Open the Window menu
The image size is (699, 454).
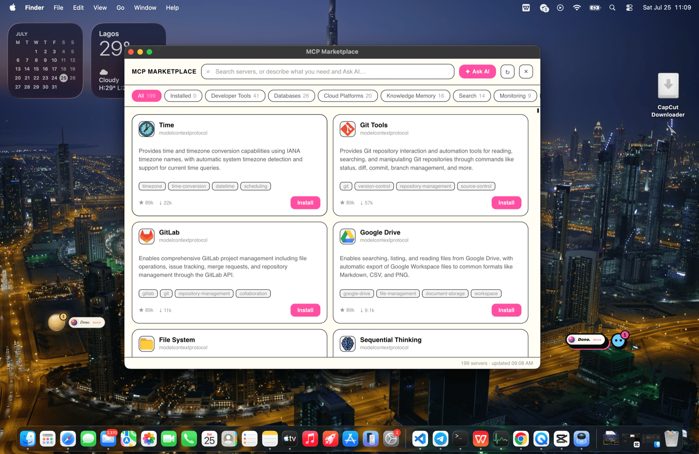(145, 7)
